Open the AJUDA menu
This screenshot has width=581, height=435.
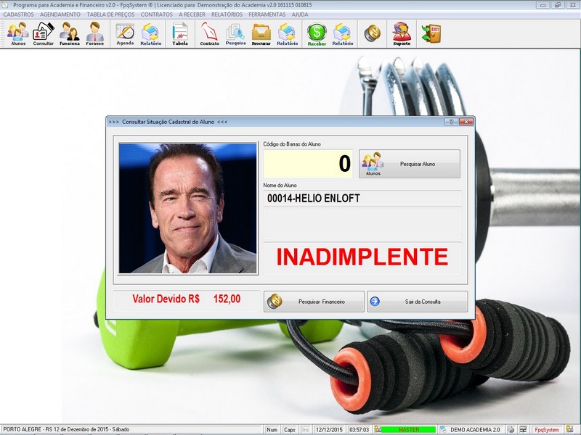coord(300,14)
